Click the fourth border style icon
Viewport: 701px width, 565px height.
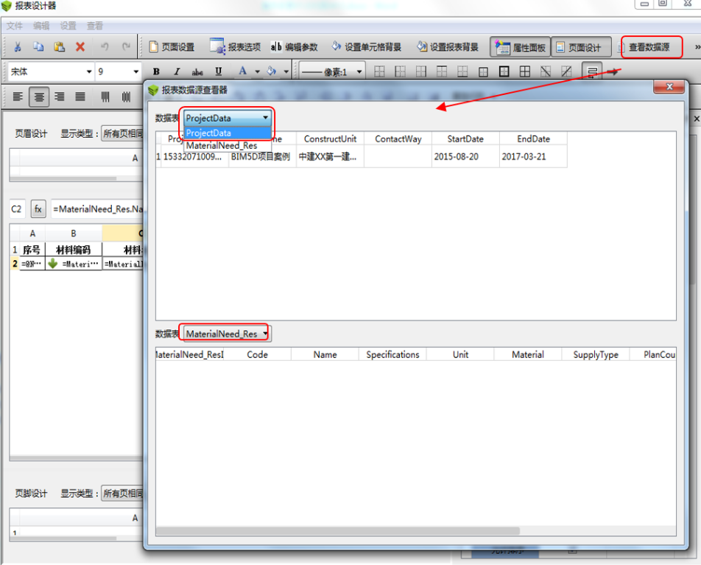pyautogui.click(x=442, y=71)
